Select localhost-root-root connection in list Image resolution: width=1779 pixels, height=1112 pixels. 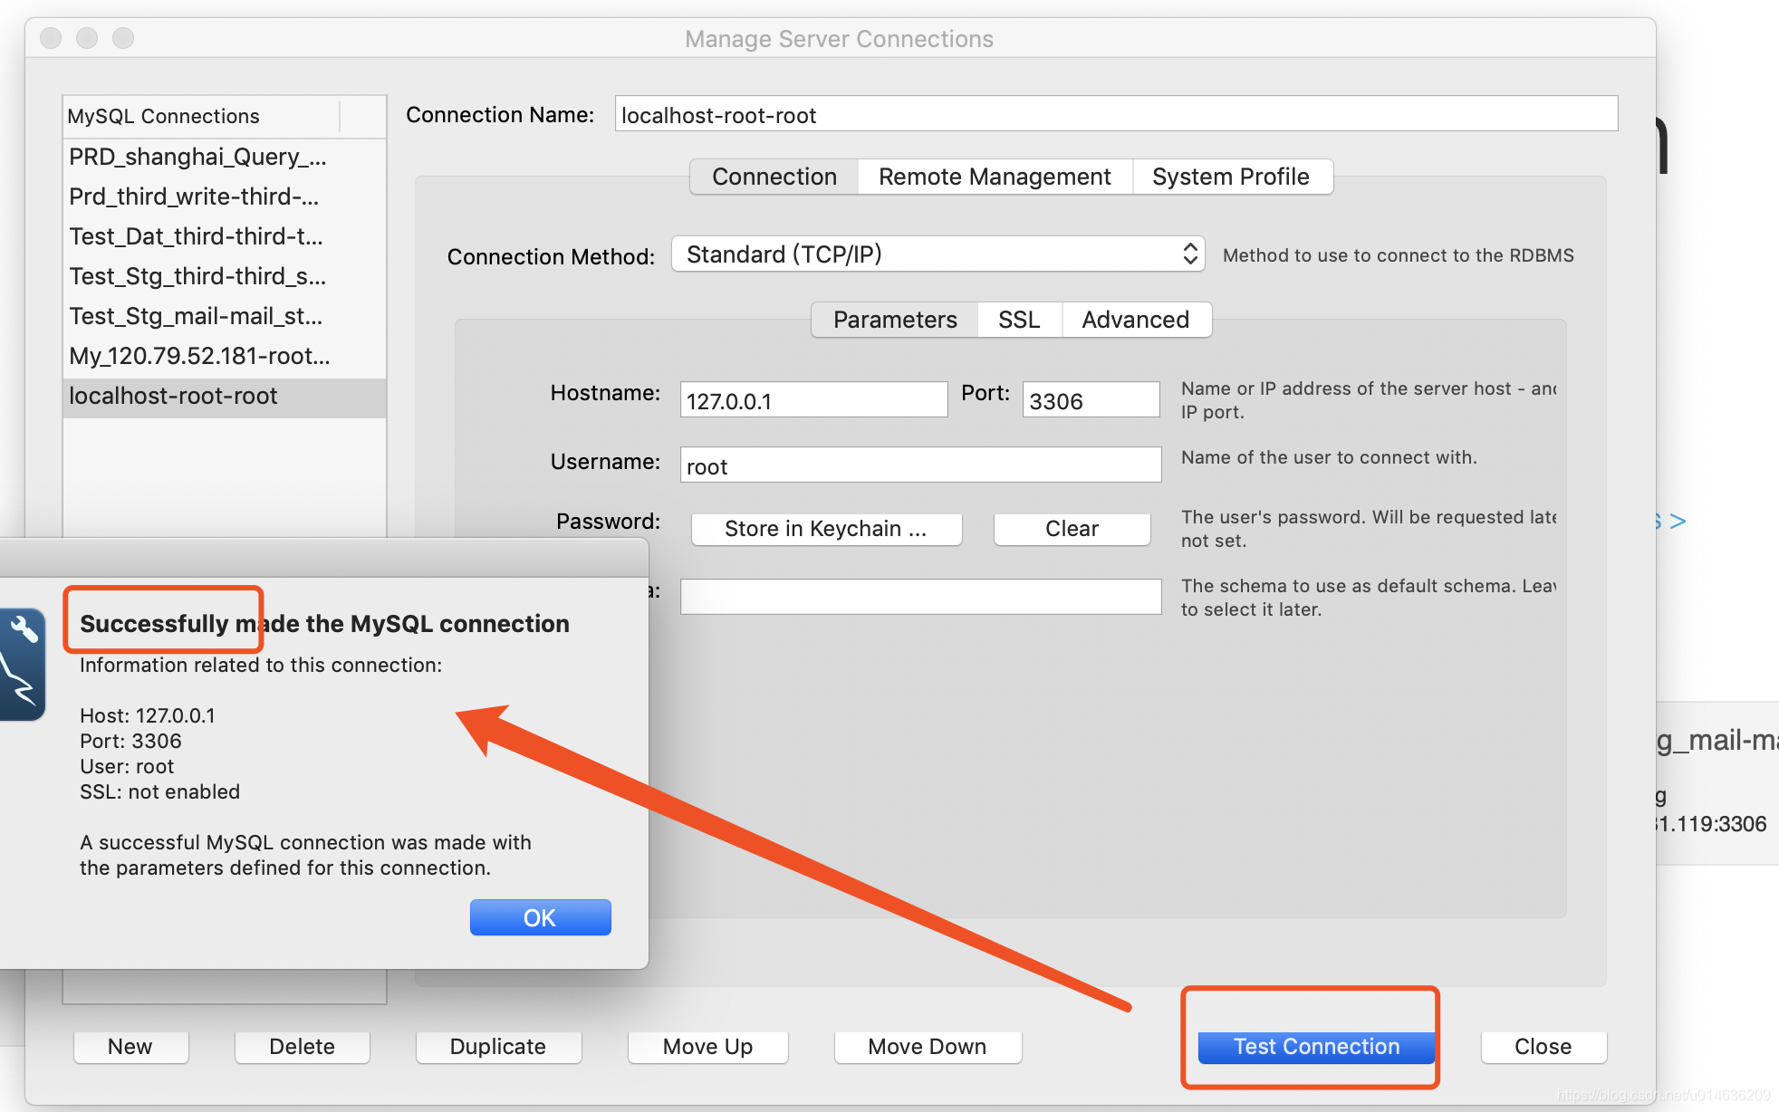pos(225,397)
